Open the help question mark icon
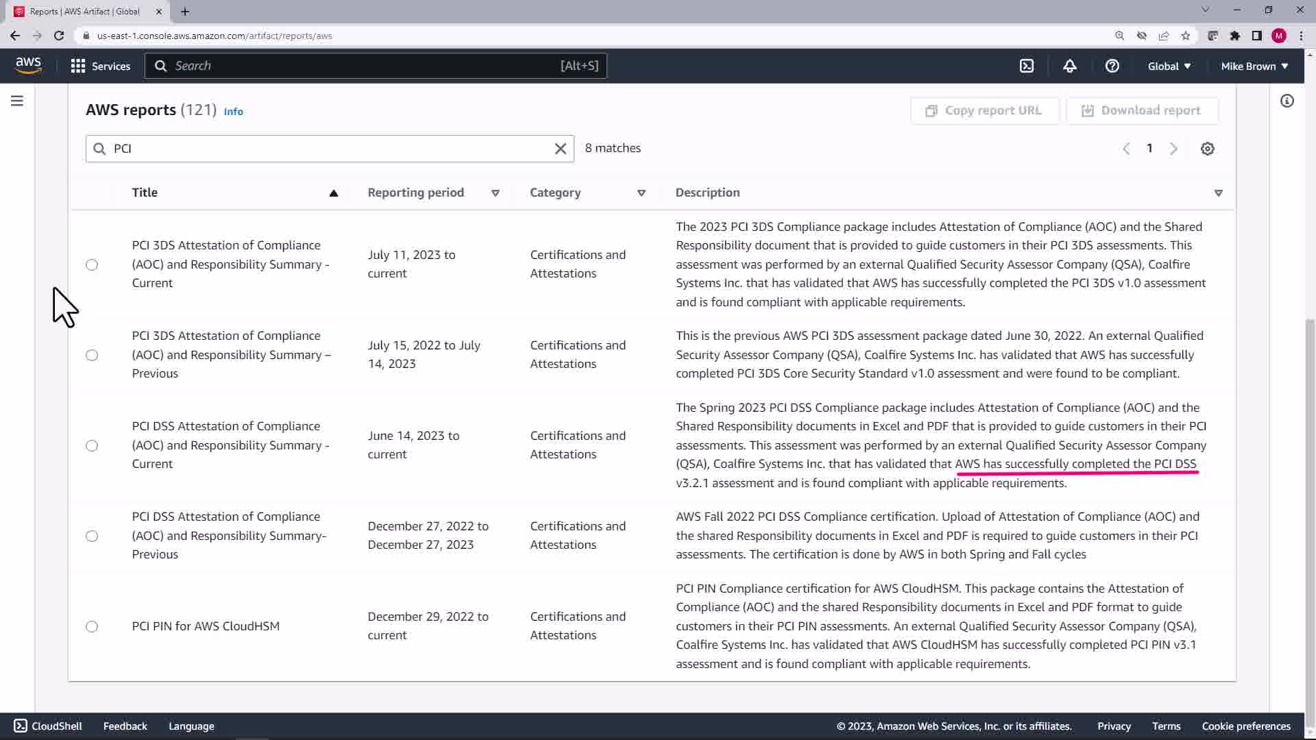 (1112, 66)
